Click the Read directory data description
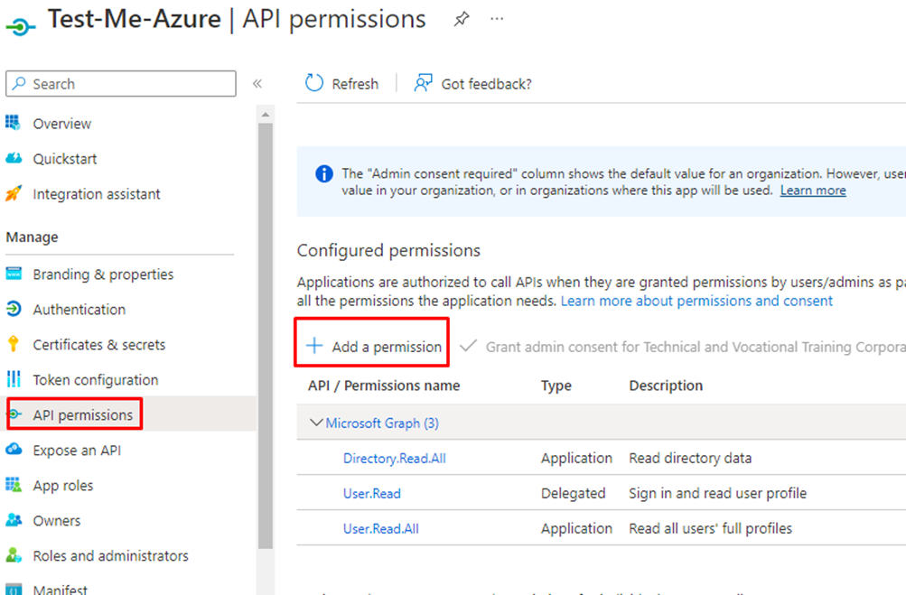Image resolution: width=906 pixels, height=595 pixels. click(x=690, y=458)
